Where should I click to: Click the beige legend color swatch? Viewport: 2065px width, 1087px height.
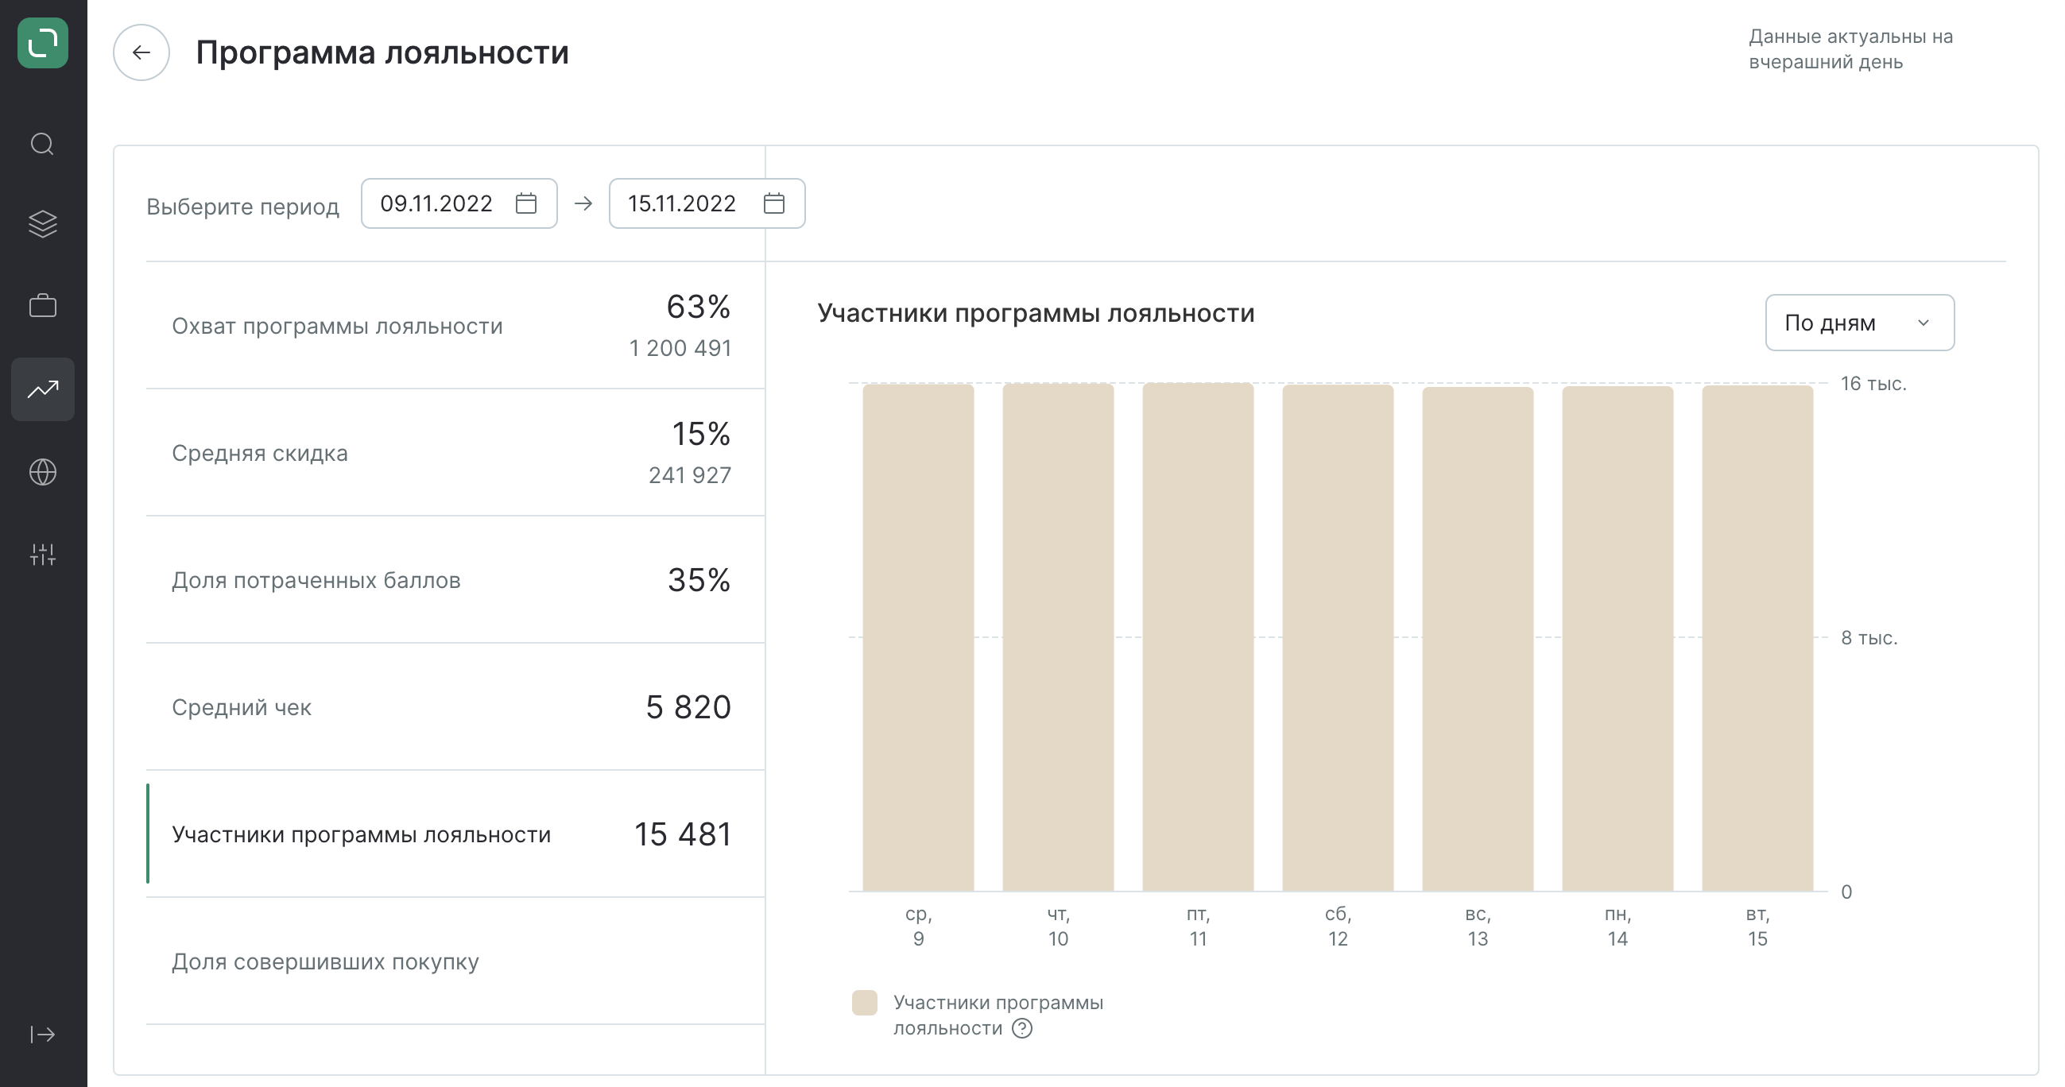click(x=864, y=1003)
